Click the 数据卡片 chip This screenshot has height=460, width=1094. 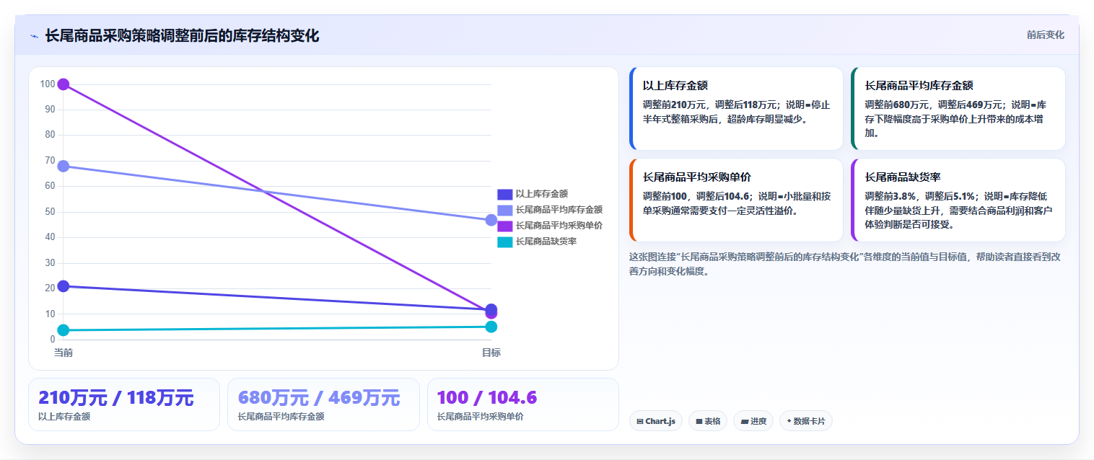click(x=806, y=421)
